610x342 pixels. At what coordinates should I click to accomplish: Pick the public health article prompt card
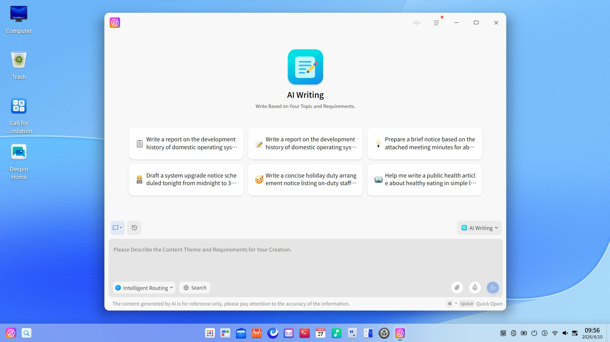click(425, 179)
